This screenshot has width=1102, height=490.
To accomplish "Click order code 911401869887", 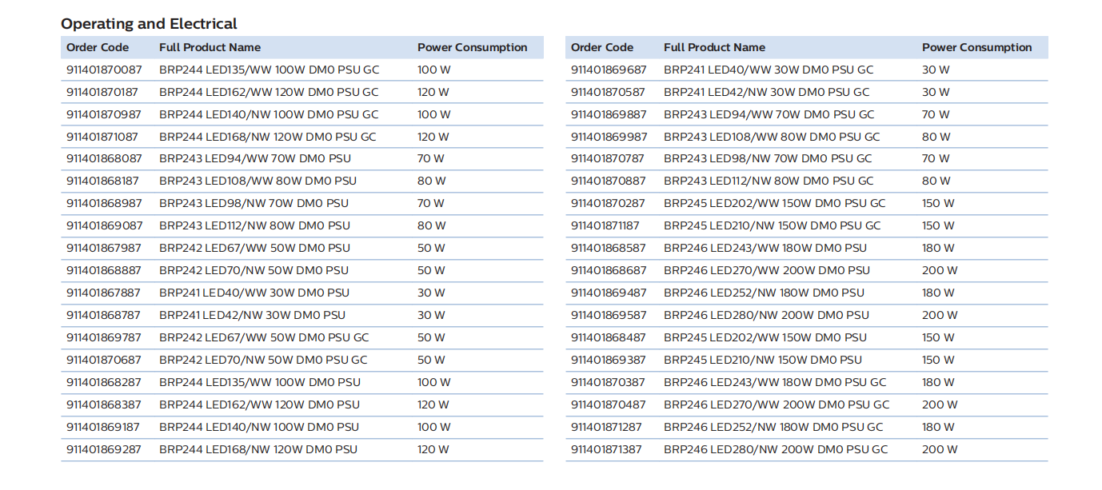I will [609, 114].
